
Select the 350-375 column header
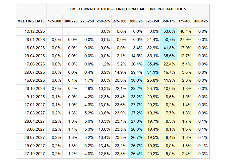(x=169, y=21)
